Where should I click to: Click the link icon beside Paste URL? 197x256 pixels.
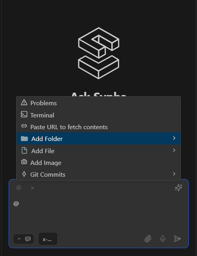pos(24,126)
